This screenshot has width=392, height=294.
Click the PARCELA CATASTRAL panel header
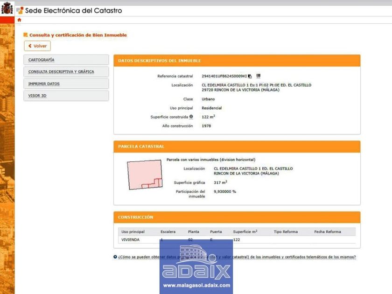(x=237, y=147)
